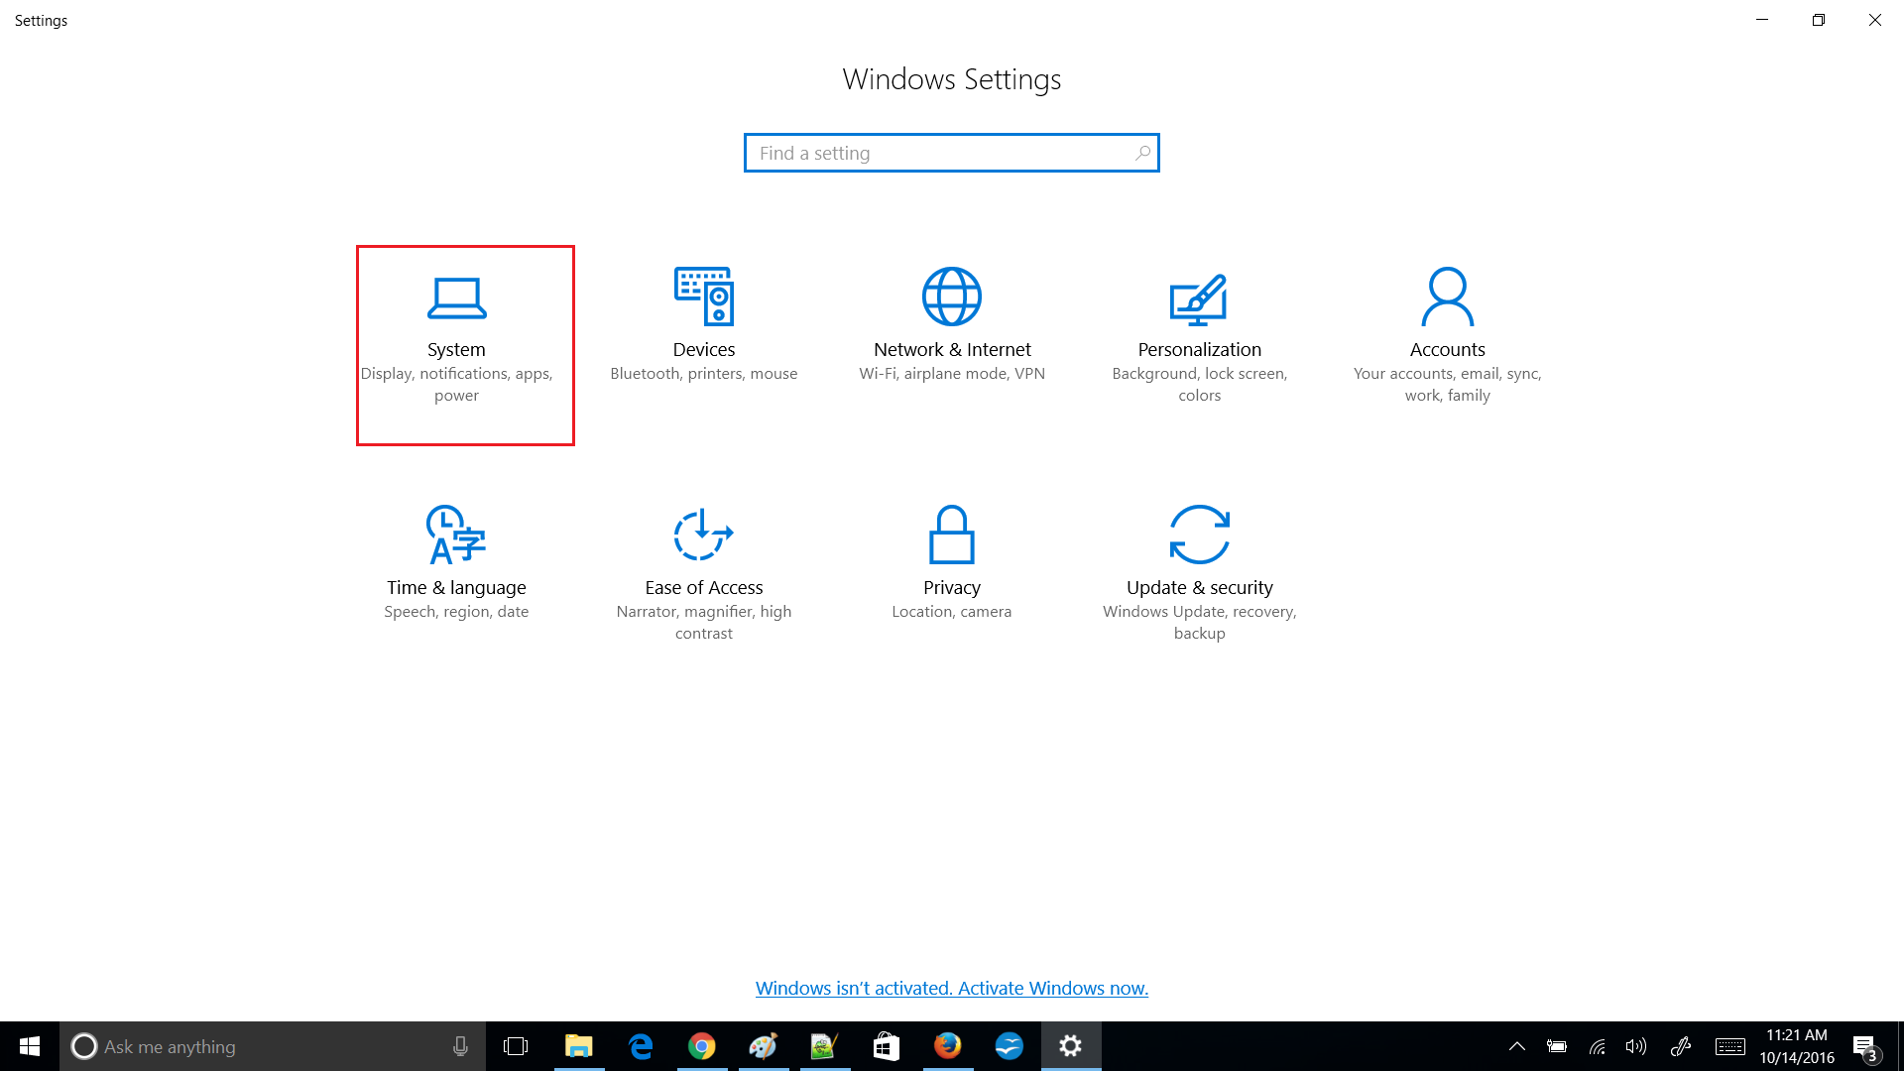
Task: Minimize the Settings window
Action: (1762, 20)
